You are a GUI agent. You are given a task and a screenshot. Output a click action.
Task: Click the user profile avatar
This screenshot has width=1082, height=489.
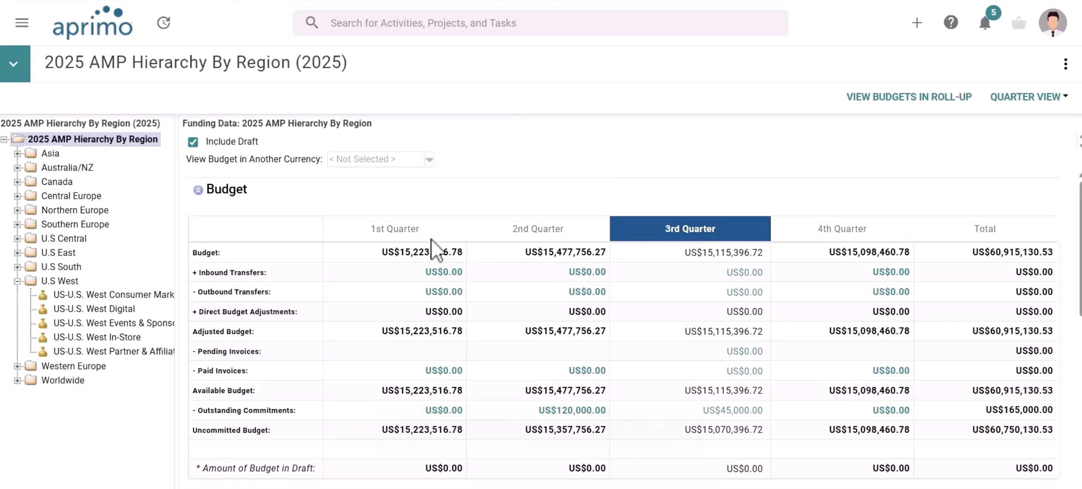(1053, 23)
